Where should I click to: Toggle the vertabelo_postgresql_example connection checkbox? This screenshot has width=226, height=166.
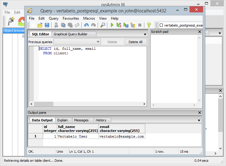click(161, 25)
